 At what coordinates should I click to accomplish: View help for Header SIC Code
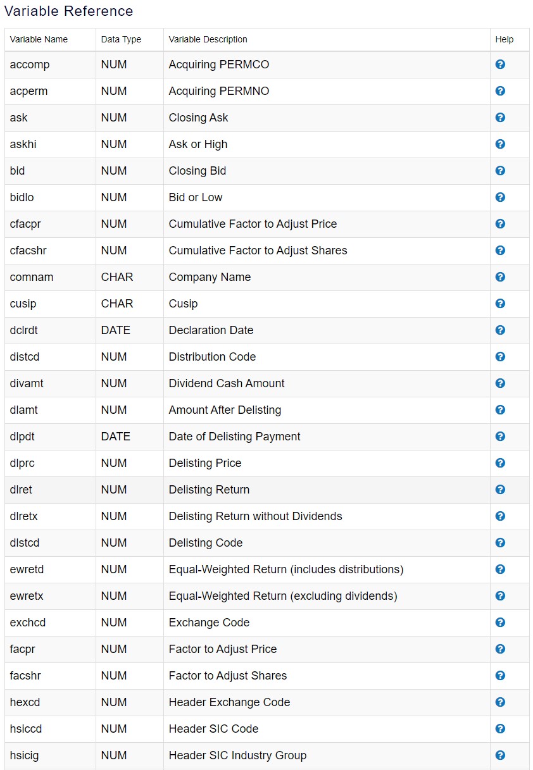500,729
